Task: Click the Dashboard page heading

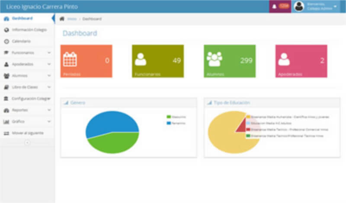Action: click(80, 33)
